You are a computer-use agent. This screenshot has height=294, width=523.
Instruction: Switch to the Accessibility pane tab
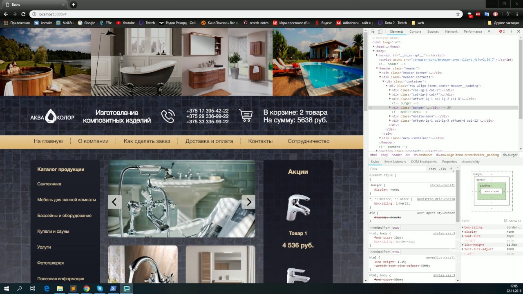click(471, 162)
